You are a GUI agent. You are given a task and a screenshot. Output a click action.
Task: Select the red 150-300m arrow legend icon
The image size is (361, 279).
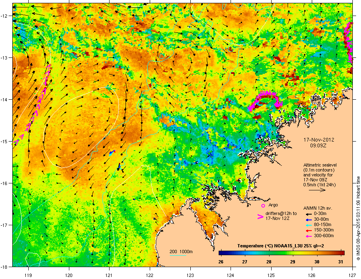coord(308,231)
